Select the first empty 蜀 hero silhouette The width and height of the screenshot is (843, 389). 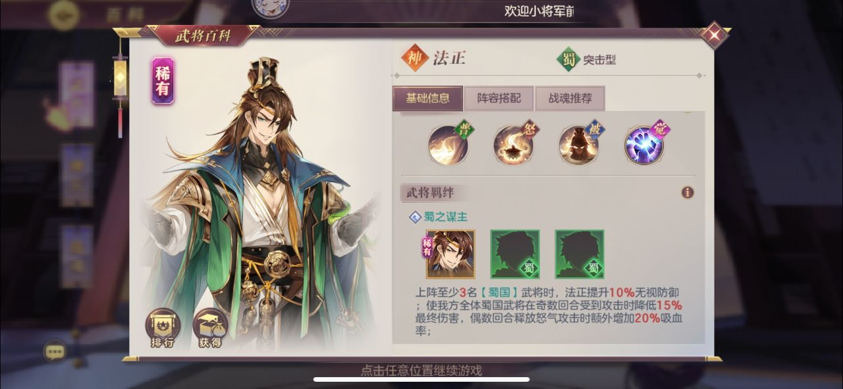515,253
